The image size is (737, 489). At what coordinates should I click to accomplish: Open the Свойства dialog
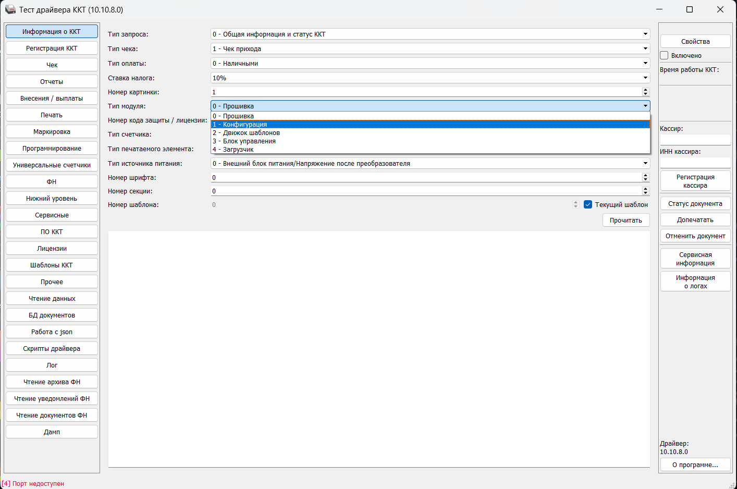coord(695,41)
